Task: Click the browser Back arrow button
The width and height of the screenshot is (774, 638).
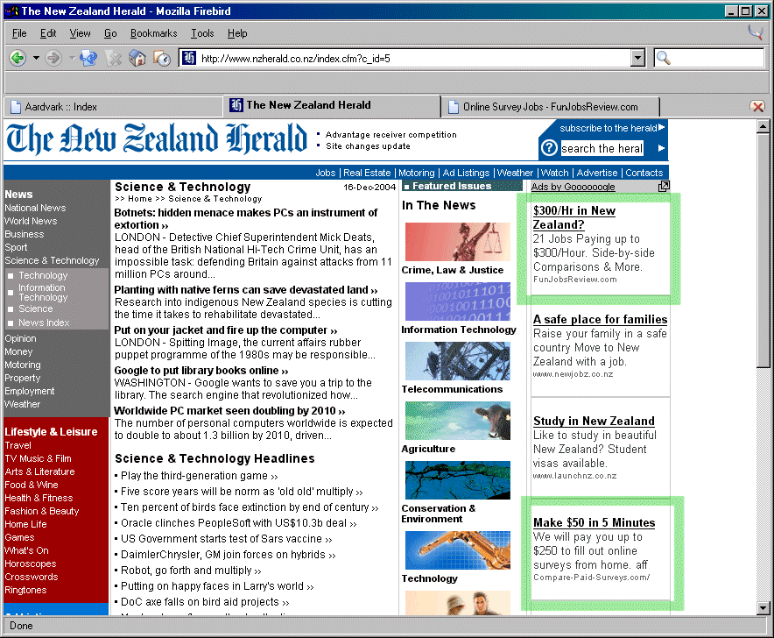Action: tap(17, 58)
